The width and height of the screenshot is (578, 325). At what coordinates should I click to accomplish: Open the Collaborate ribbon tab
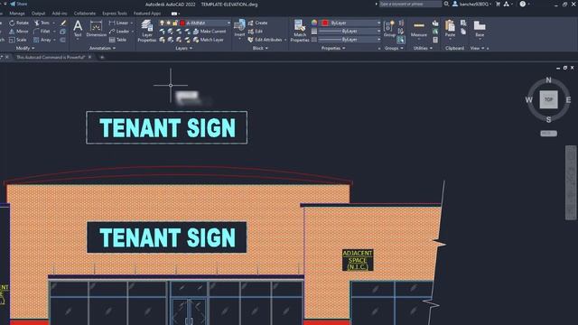tap(84, 14)
